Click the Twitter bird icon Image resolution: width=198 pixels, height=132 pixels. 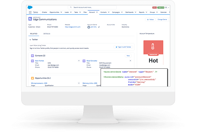pyautogui.click(x=116, y=47)
